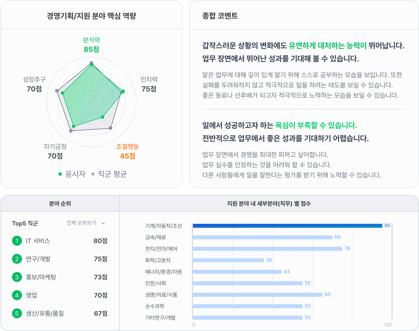The width and height of the screenshot is (419, 331).
Task: Click the rank 4 circle badge
Action: [x=17, y=295]
